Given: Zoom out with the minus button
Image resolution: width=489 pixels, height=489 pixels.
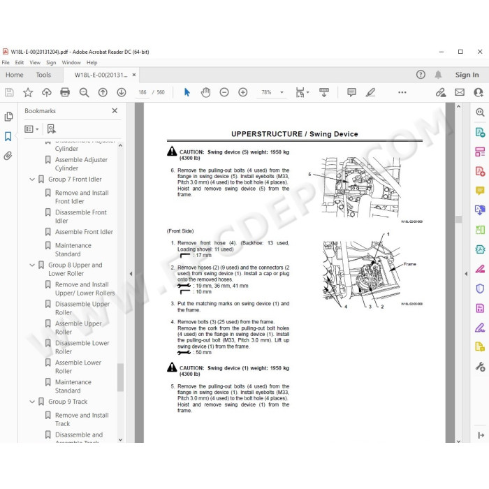Looking at the screenshot, I should click(x=224, y=92).
